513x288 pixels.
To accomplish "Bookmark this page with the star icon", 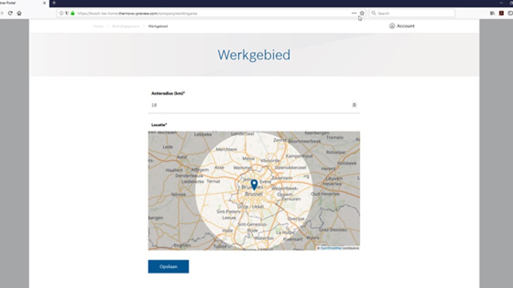I will click(362, 14).
